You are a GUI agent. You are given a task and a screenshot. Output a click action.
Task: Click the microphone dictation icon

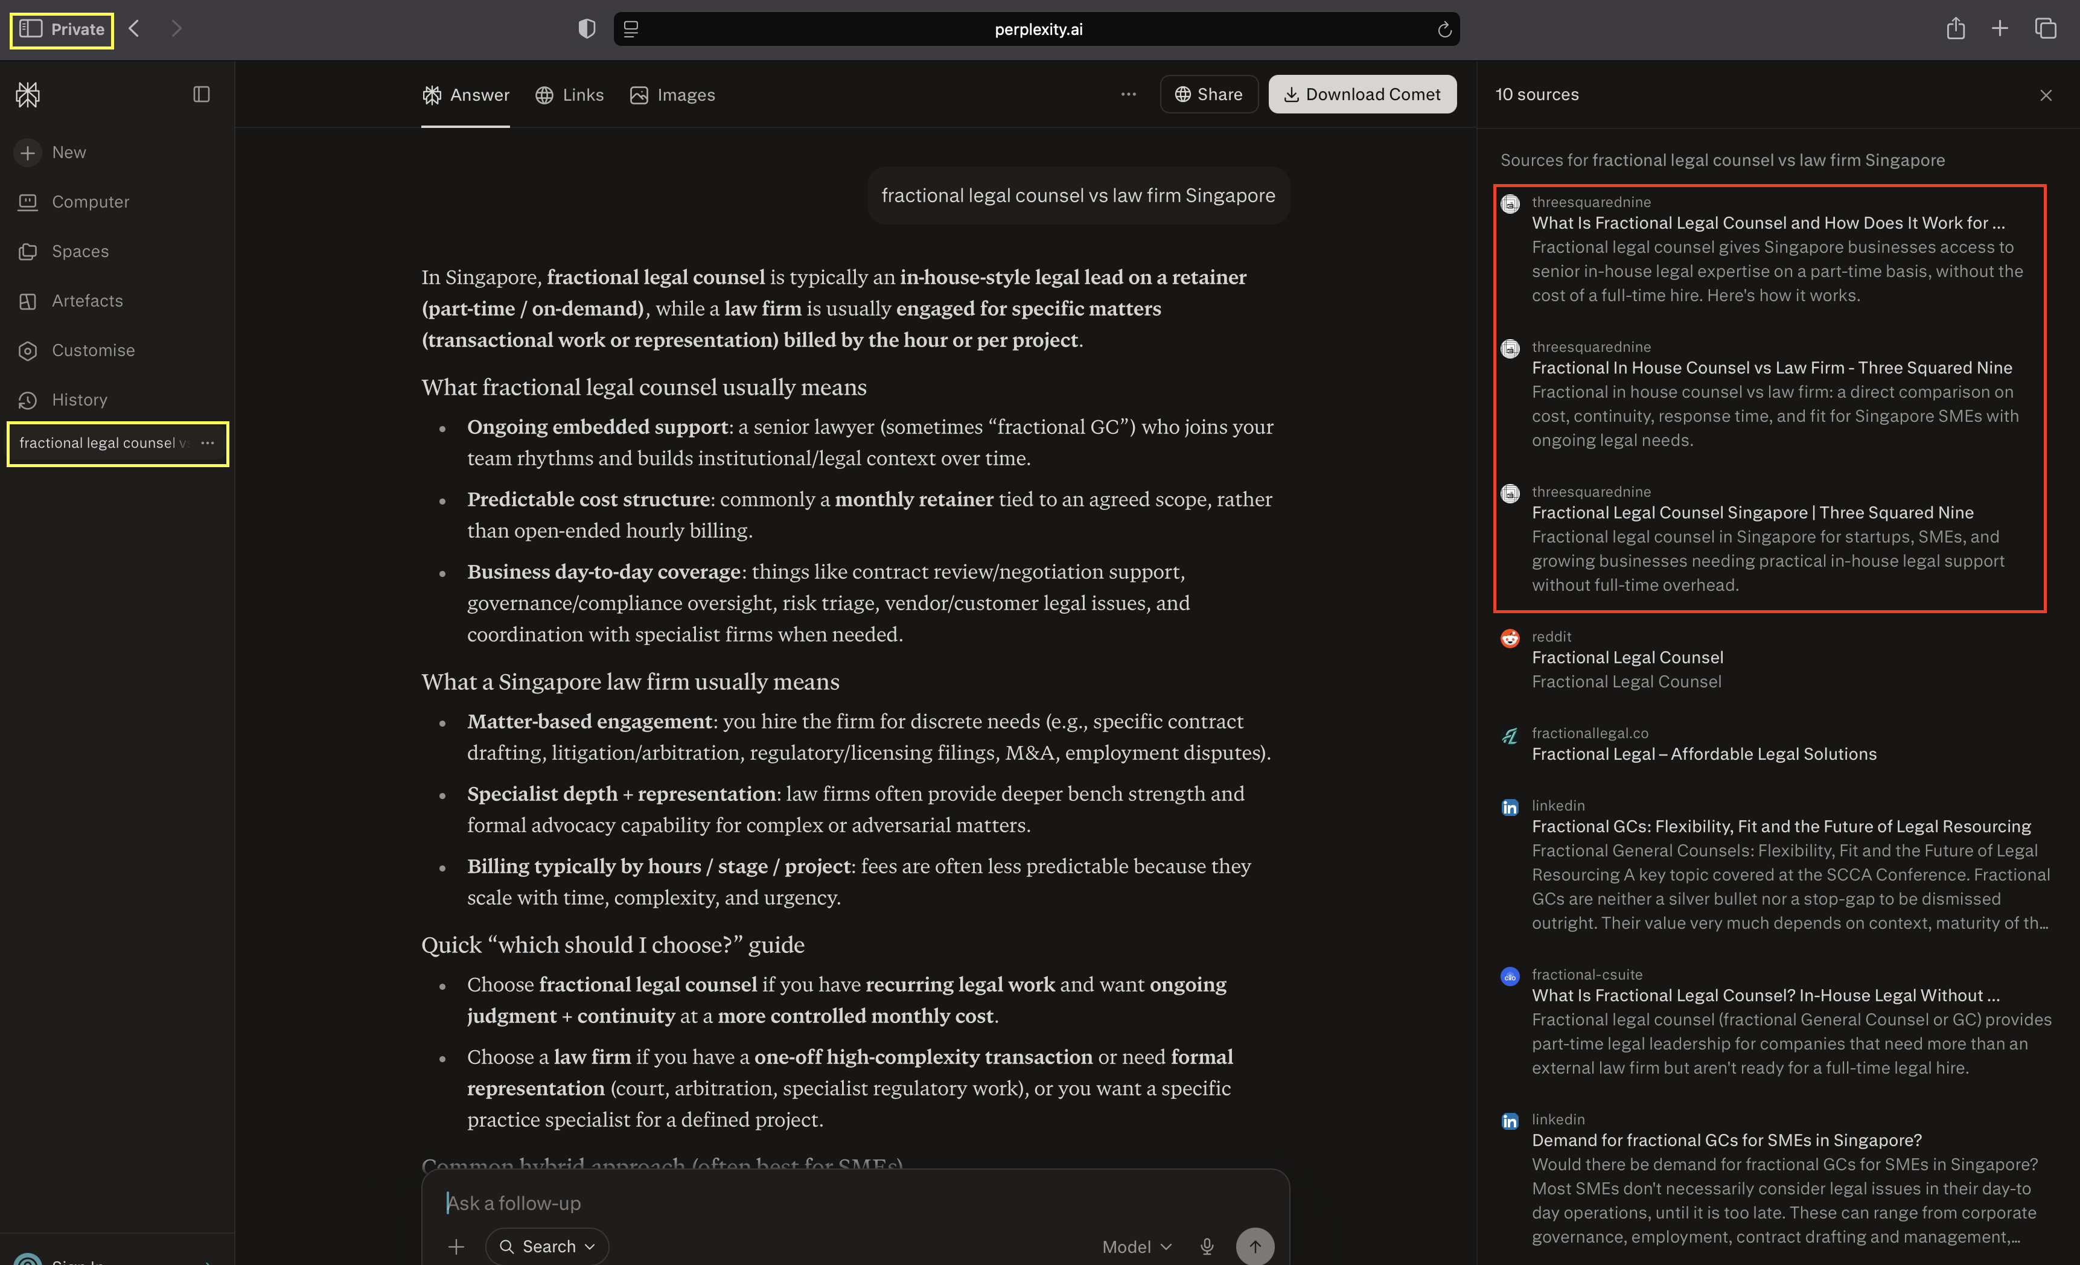pyautogui.click(x=1207, y=1247)
